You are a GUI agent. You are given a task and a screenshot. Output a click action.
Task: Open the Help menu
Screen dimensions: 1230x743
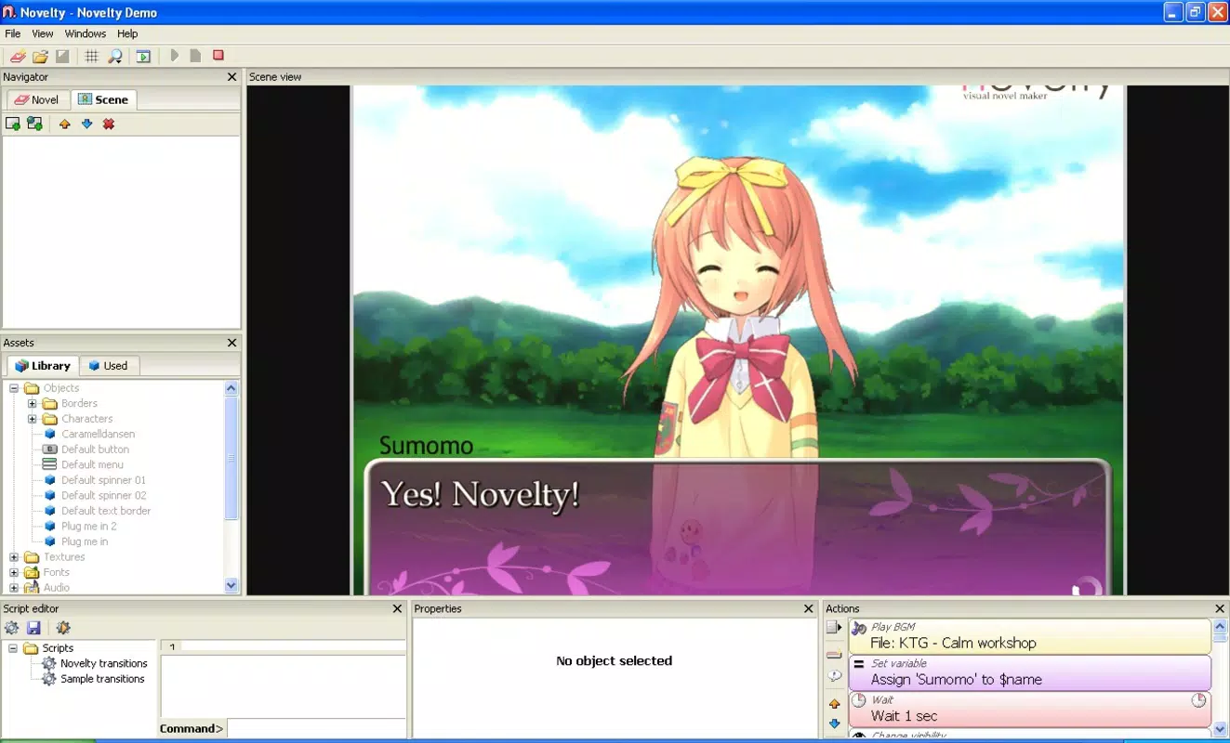(x=127, y=33)
